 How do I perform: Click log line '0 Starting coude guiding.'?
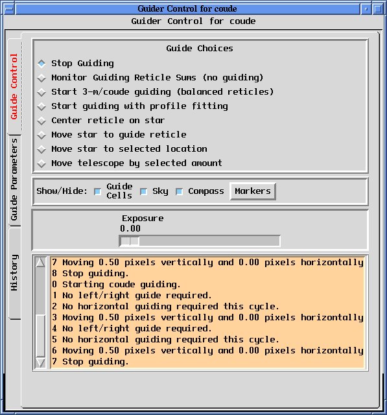click(116, 285)
